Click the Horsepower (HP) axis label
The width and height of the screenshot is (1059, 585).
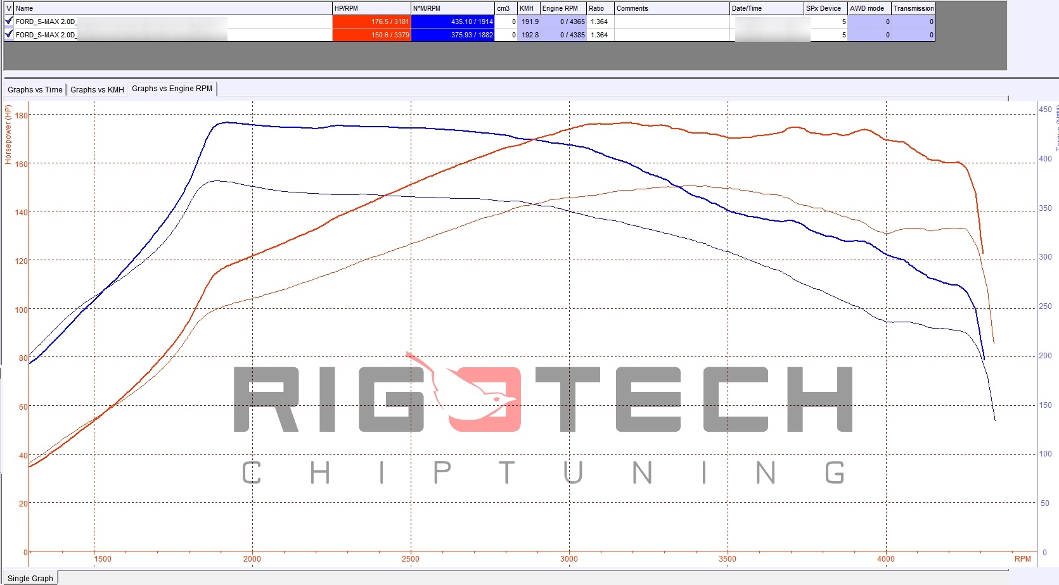click(8, 134)
